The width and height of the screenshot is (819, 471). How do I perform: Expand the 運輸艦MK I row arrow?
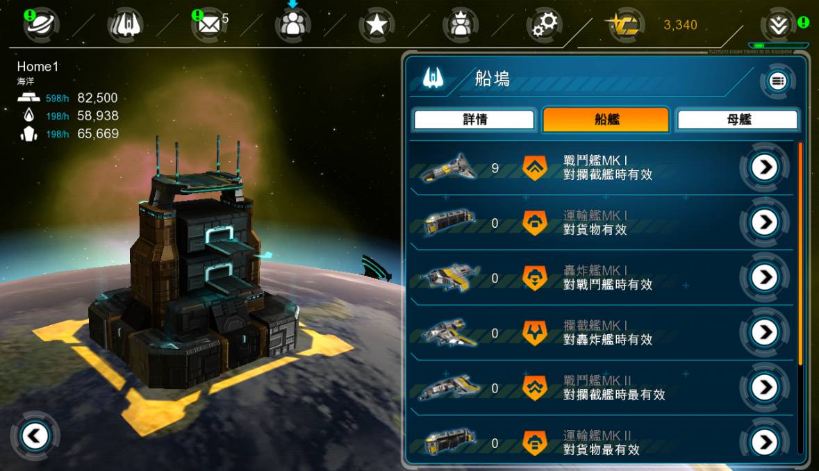pyautogui.click(x=764, y=222)
